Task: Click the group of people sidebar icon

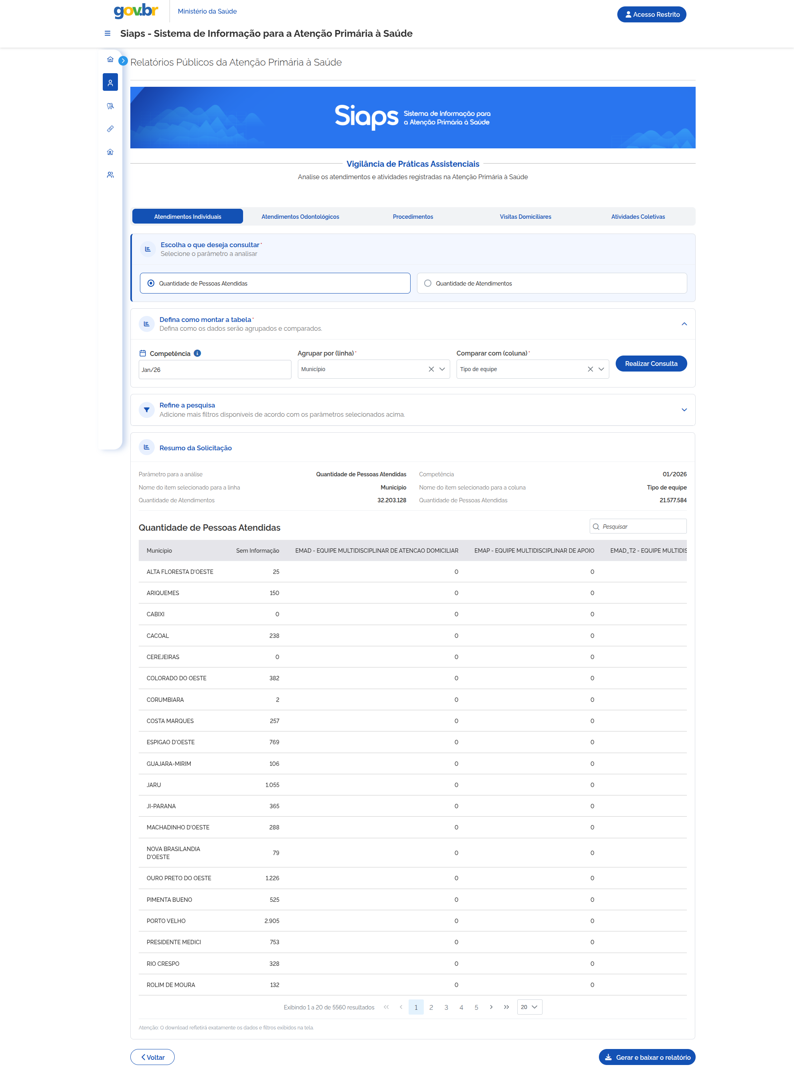Action: click(110, 174)
